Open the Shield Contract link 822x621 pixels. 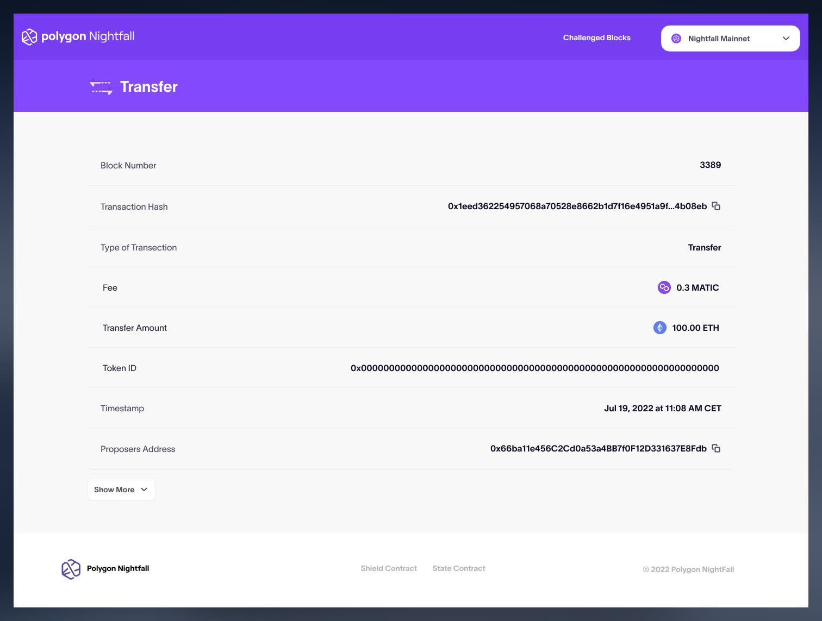click(x=389, y=568)
